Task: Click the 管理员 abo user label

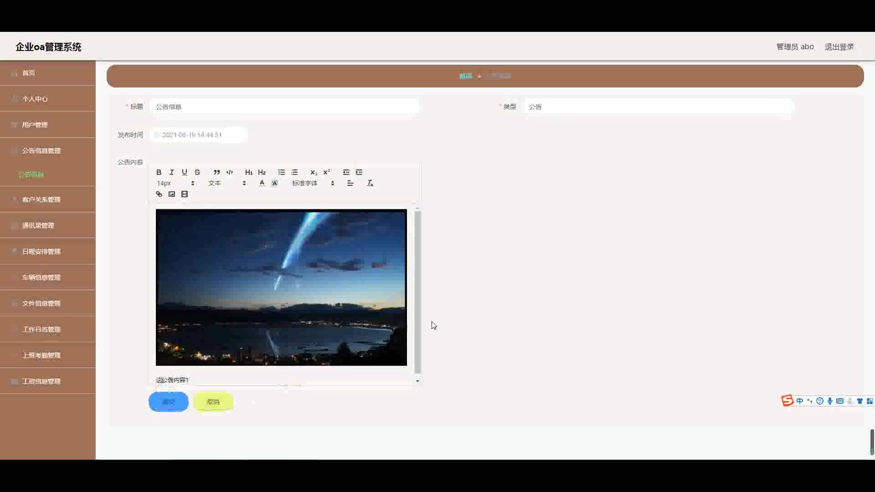Action: click(795, 47)
